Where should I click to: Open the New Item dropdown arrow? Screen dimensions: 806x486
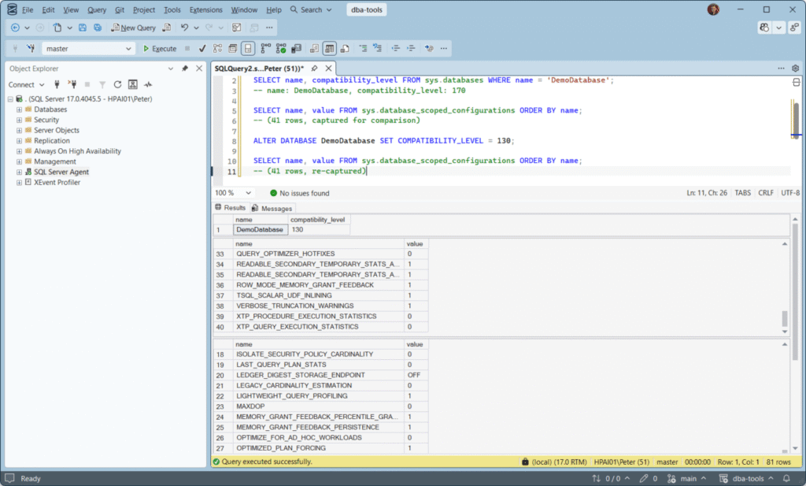[69, 28]
